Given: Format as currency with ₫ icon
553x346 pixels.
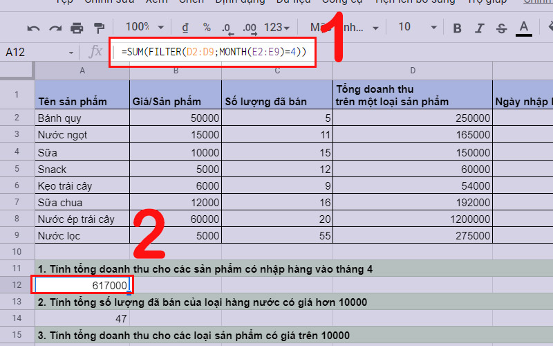Looking at the screenshot, I should [x=185, y=28].
